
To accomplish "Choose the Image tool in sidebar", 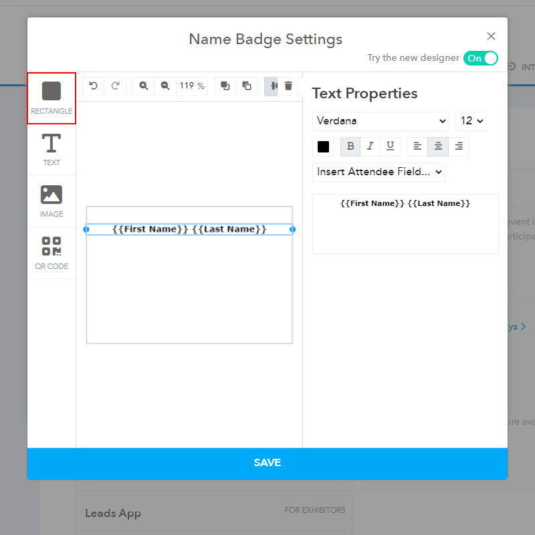I will (x=51, y=201).
